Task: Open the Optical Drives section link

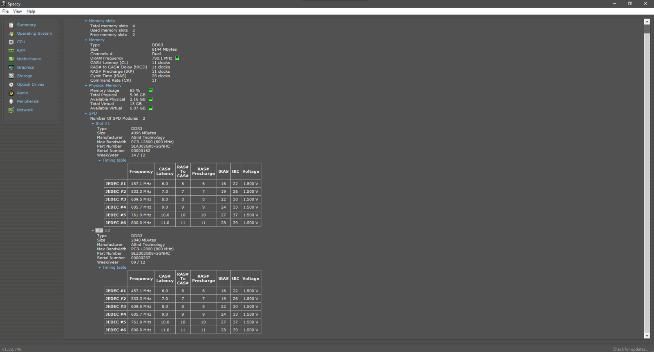Action: point(31,85)
